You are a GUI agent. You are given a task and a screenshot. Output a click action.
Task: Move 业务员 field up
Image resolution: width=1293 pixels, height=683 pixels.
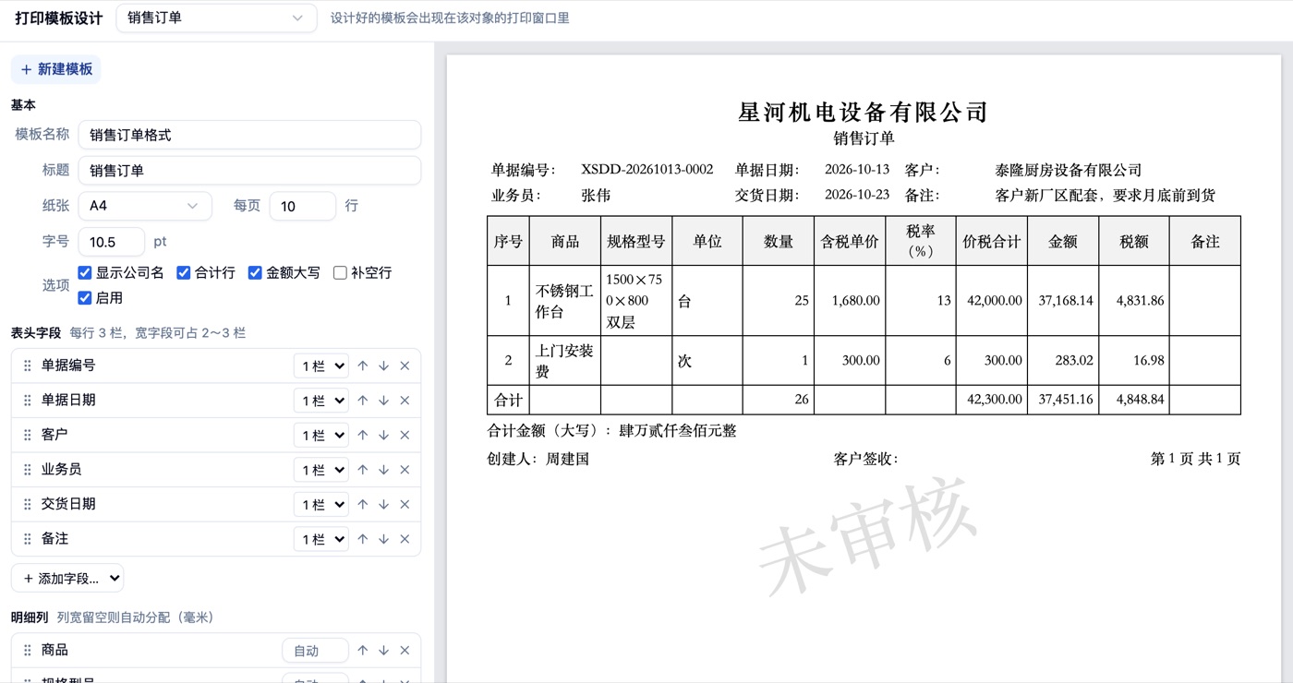[x=363, y=470]
